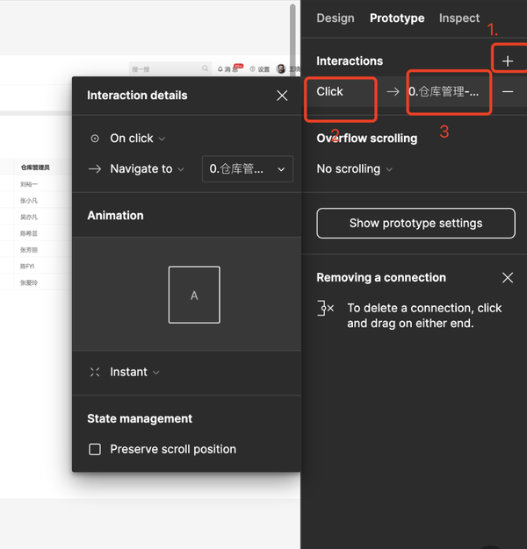527x549 pixels.
Task: Click the 仓库管理员 column header
Action: point(35,168)
